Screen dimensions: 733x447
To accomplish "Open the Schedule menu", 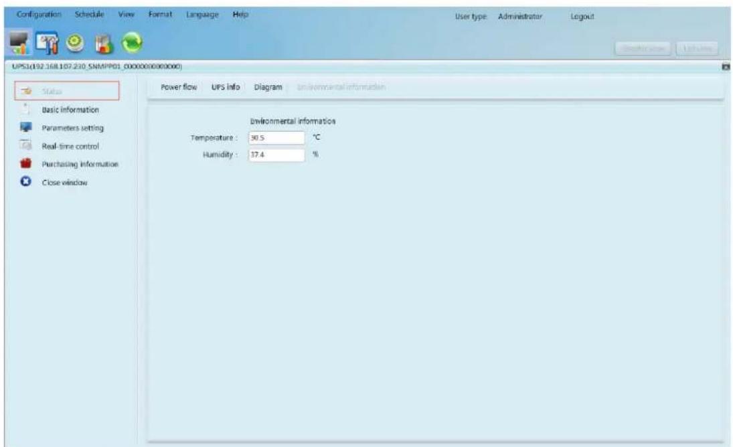I will [89, 15].
